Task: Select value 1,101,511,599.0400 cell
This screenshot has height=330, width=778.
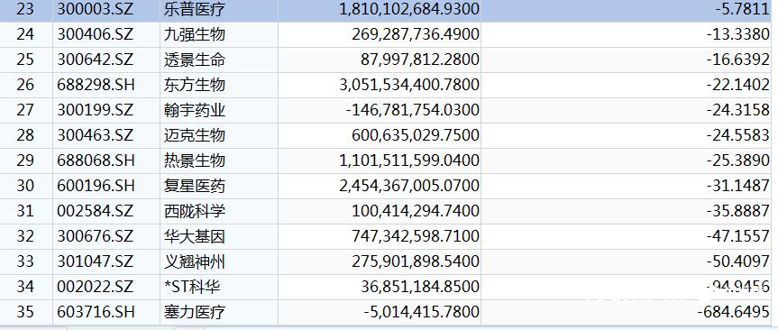Action: (x=380, y=160)
